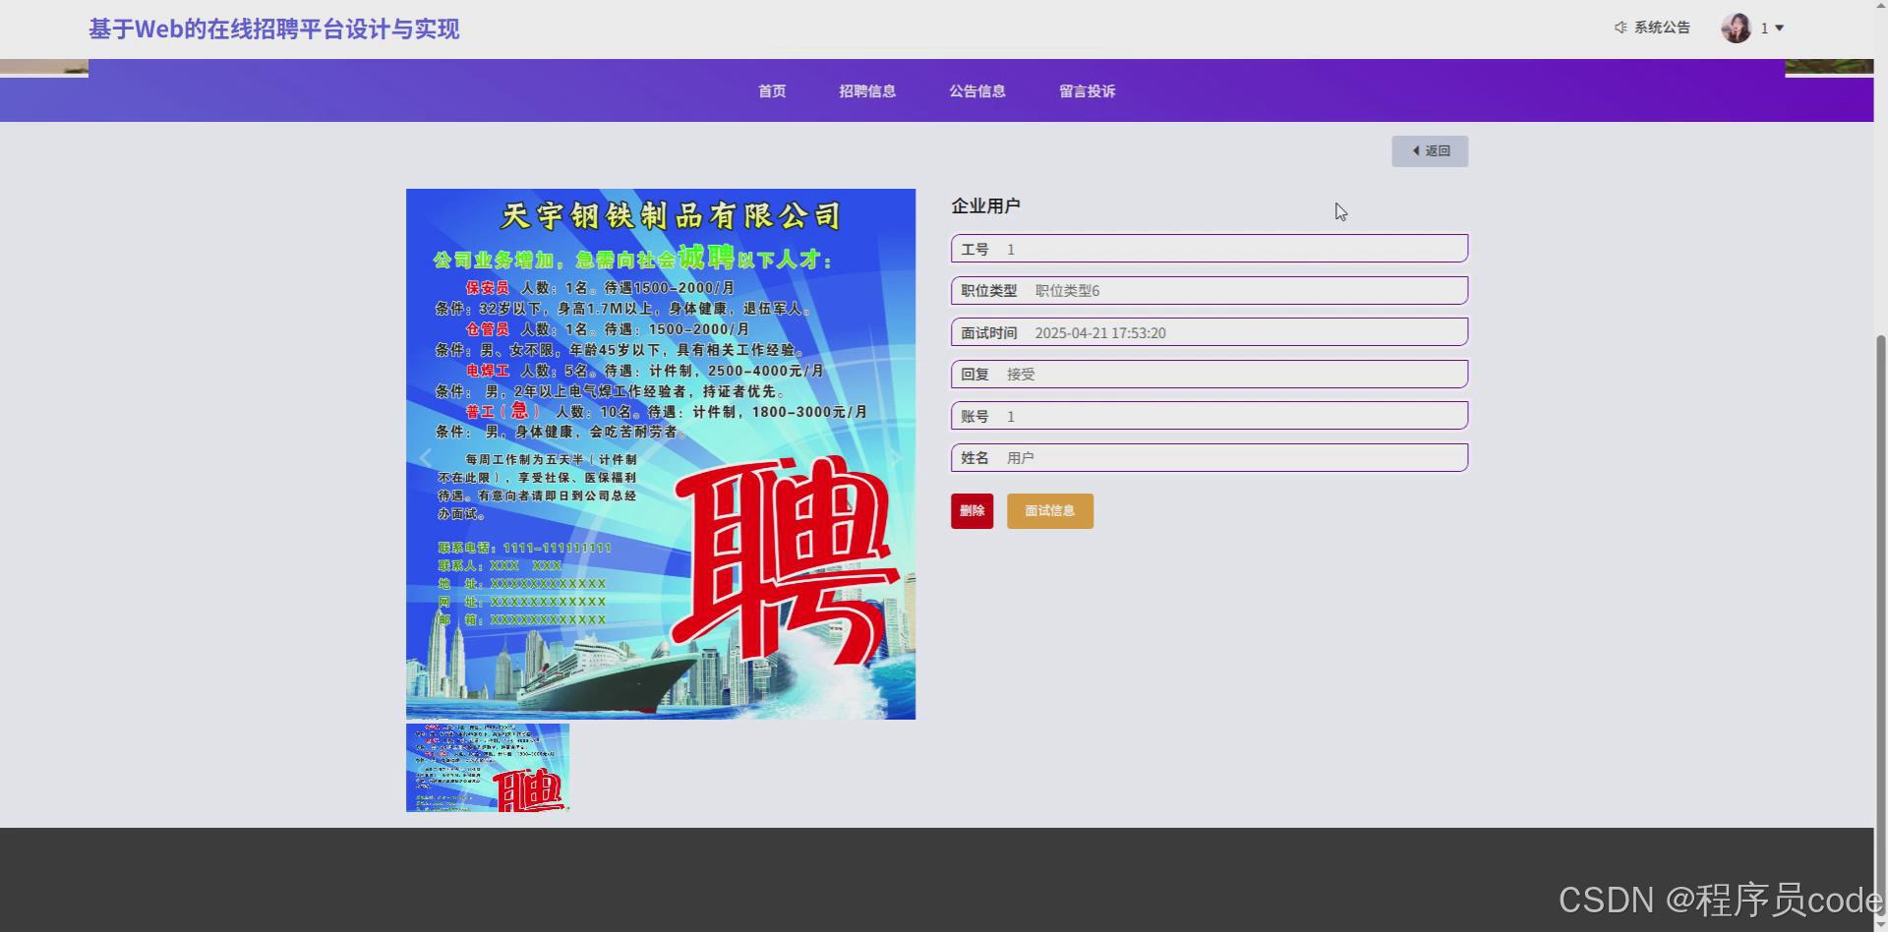The image size is (1888, 932).
Task: Click the 面试时间 field showing 2025-04-21
Action: point(1209,332)
